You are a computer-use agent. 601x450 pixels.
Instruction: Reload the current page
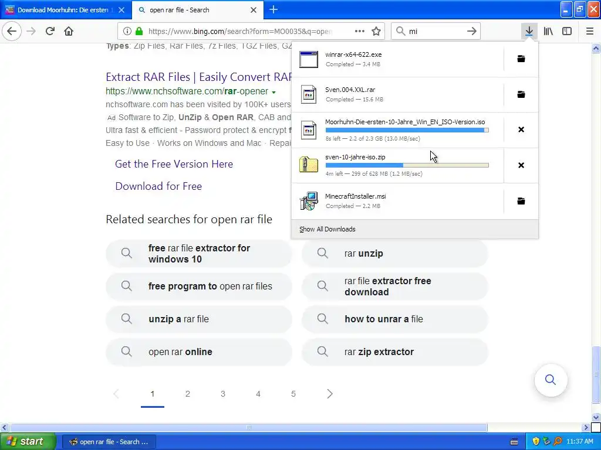tap(50, 31)
